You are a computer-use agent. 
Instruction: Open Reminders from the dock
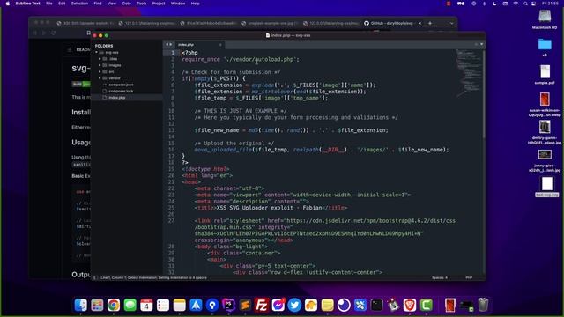tap(163, 306)
